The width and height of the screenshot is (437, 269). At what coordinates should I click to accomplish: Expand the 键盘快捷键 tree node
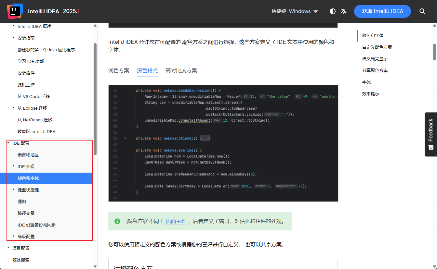point(13,190)
